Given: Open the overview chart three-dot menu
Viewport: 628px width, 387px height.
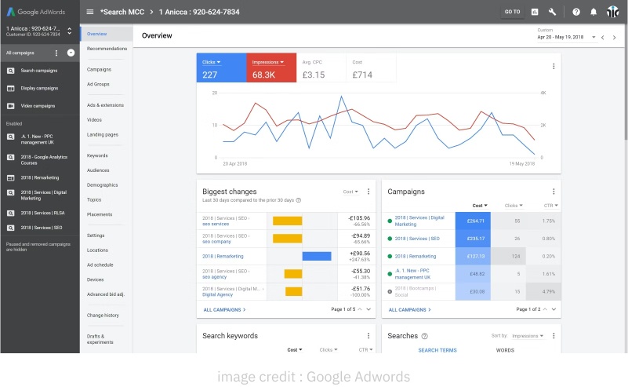Looking at the screenshot, I should (x=554, y=66).
